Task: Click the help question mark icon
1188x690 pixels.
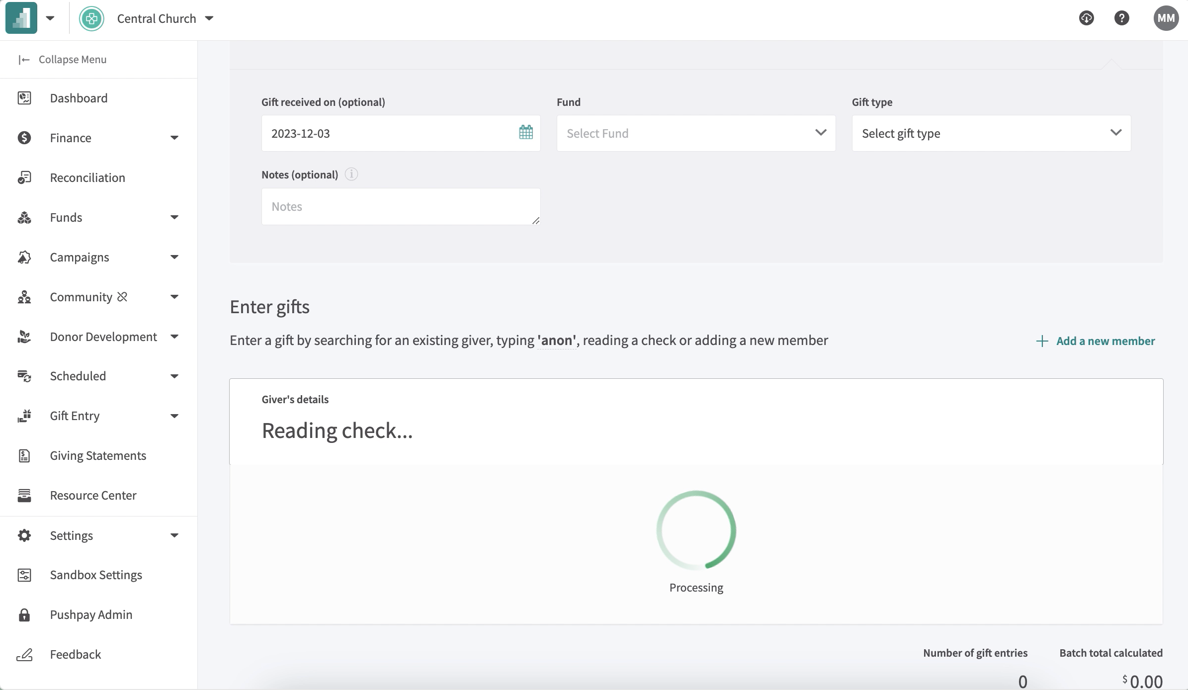Action: 1122,18
